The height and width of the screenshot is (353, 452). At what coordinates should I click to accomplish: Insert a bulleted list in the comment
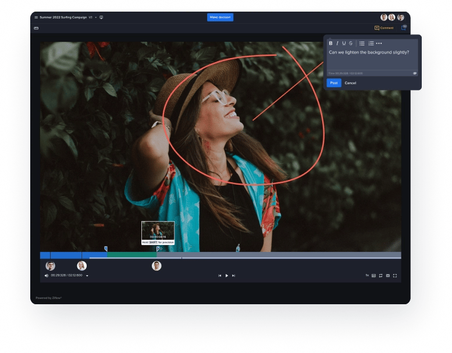pos(362,43)
